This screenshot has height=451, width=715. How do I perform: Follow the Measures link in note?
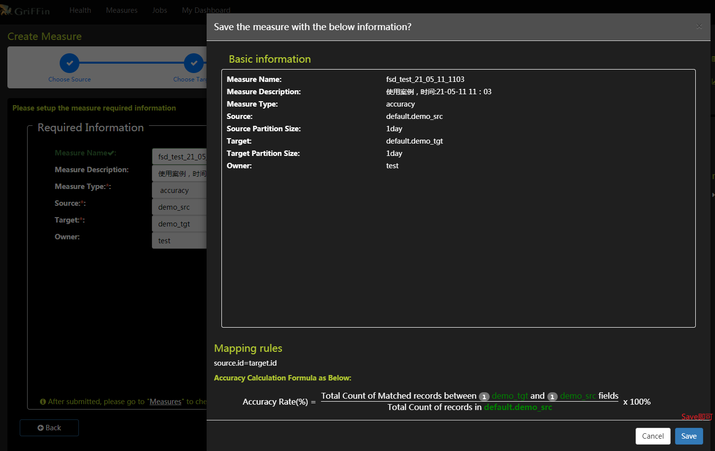pos(166,402)
